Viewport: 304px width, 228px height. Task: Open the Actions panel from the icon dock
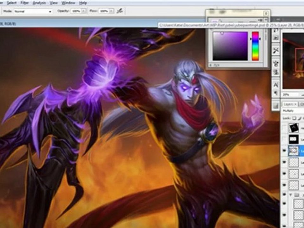(x=276, y=38)
